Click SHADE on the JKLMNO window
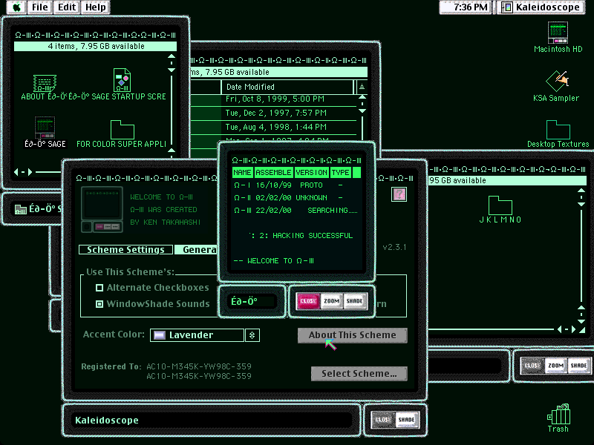Screen dimensions: 594x445 pyautogui.click(x=578, y=366)
